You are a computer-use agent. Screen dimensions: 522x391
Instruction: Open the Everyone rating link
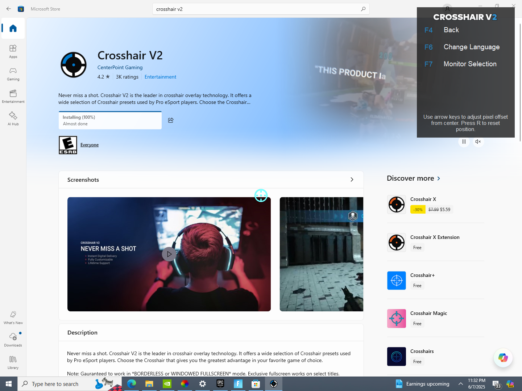coord(90,145)
